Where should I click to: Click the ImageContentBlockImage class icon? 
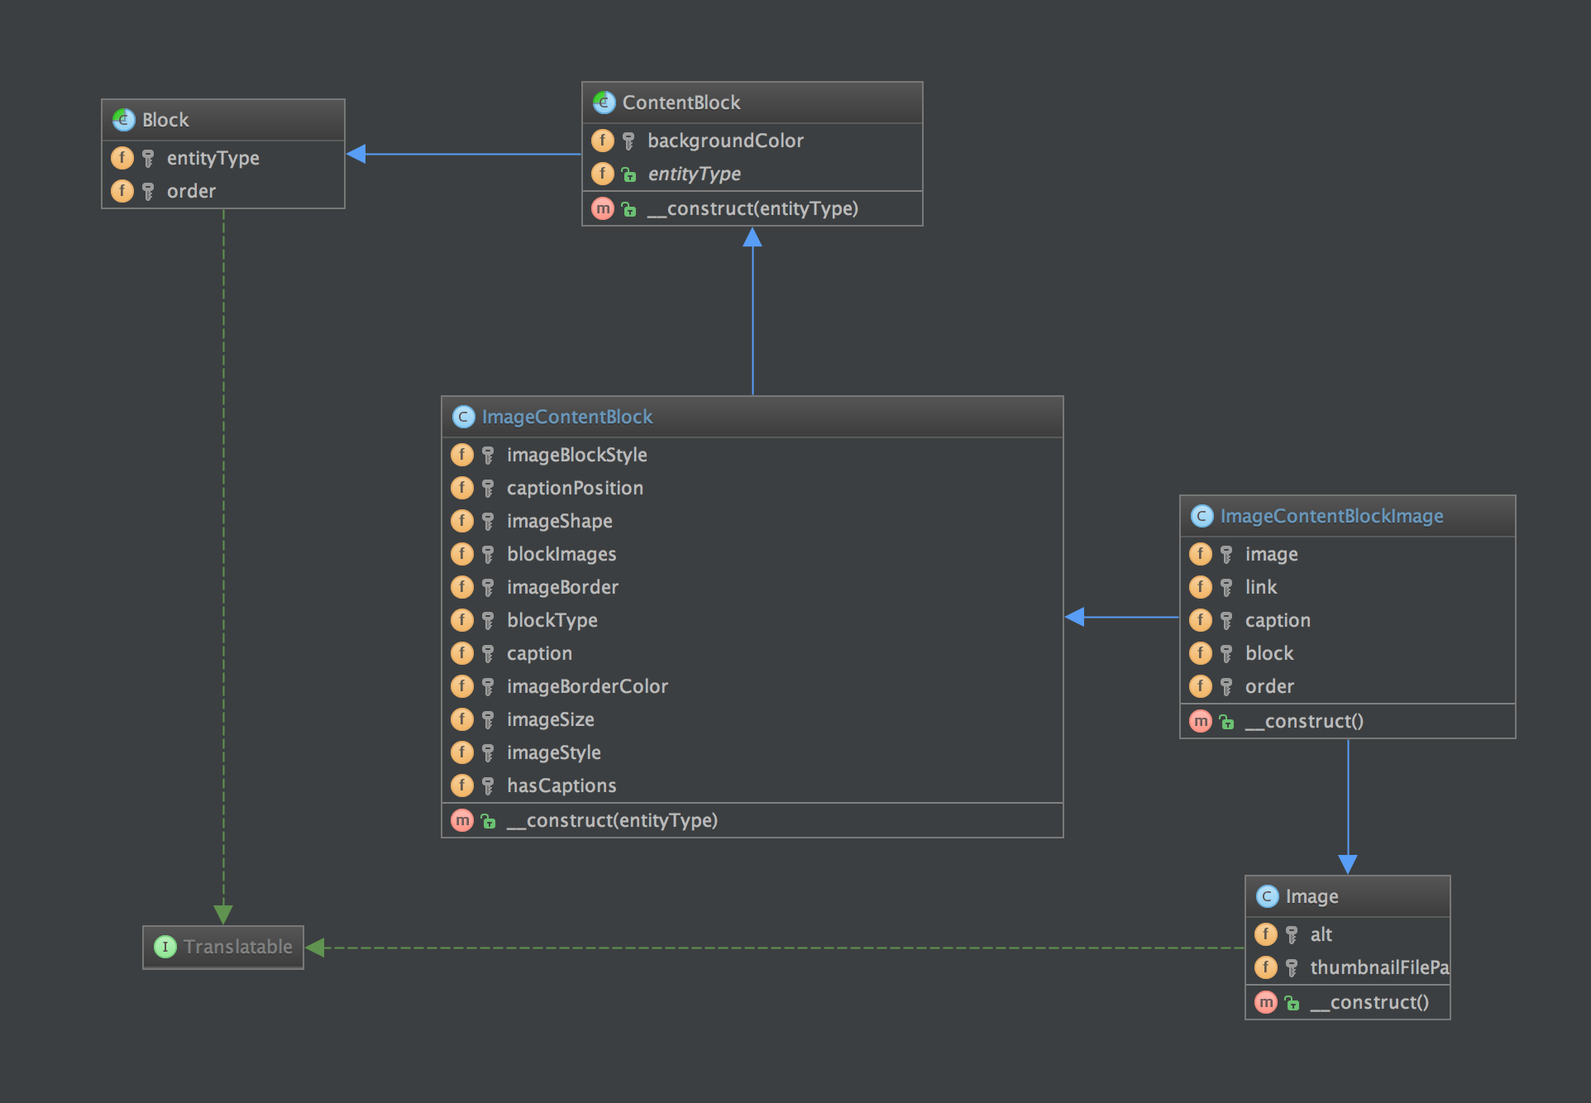pos(1202,516)
